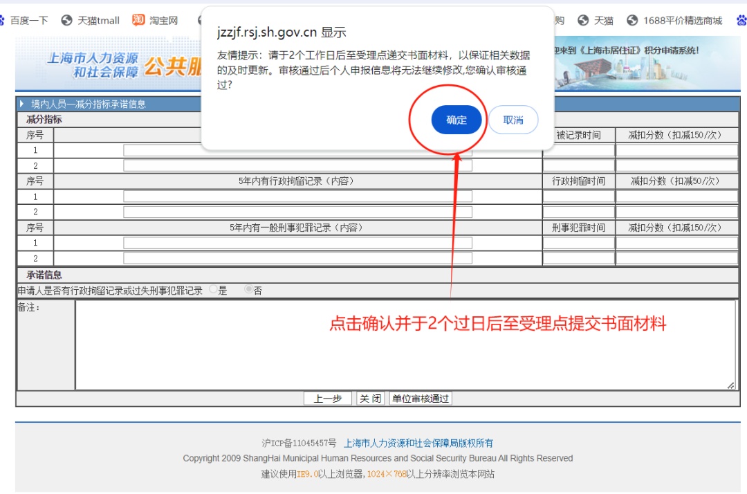Viewport: 747px width, 494px height.
Task: Click inside the 备注 text area
Action: point(405,345)
